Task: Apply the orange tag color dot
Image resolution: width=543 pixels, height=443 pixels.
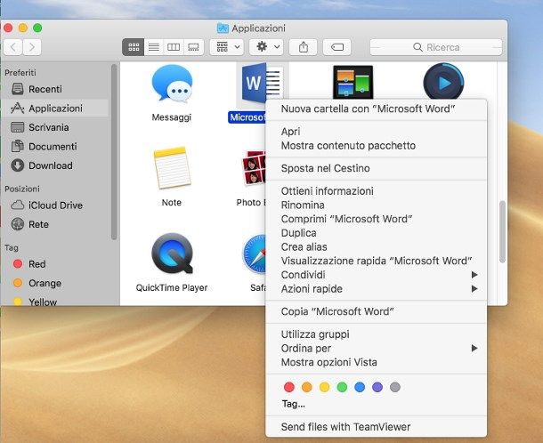Action: pos(307,387)
